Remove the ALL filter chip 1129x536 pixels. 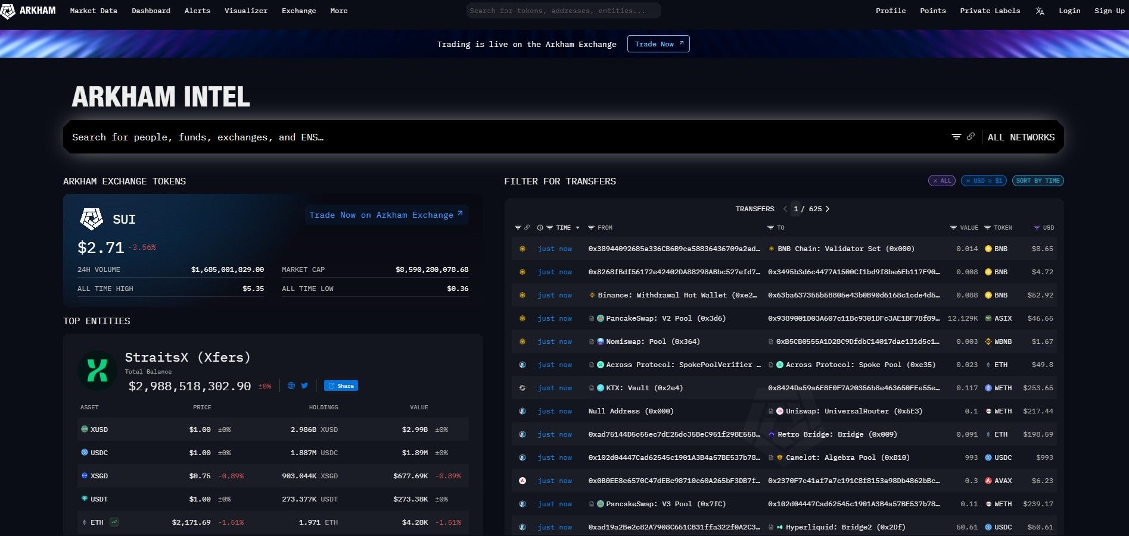935,181
